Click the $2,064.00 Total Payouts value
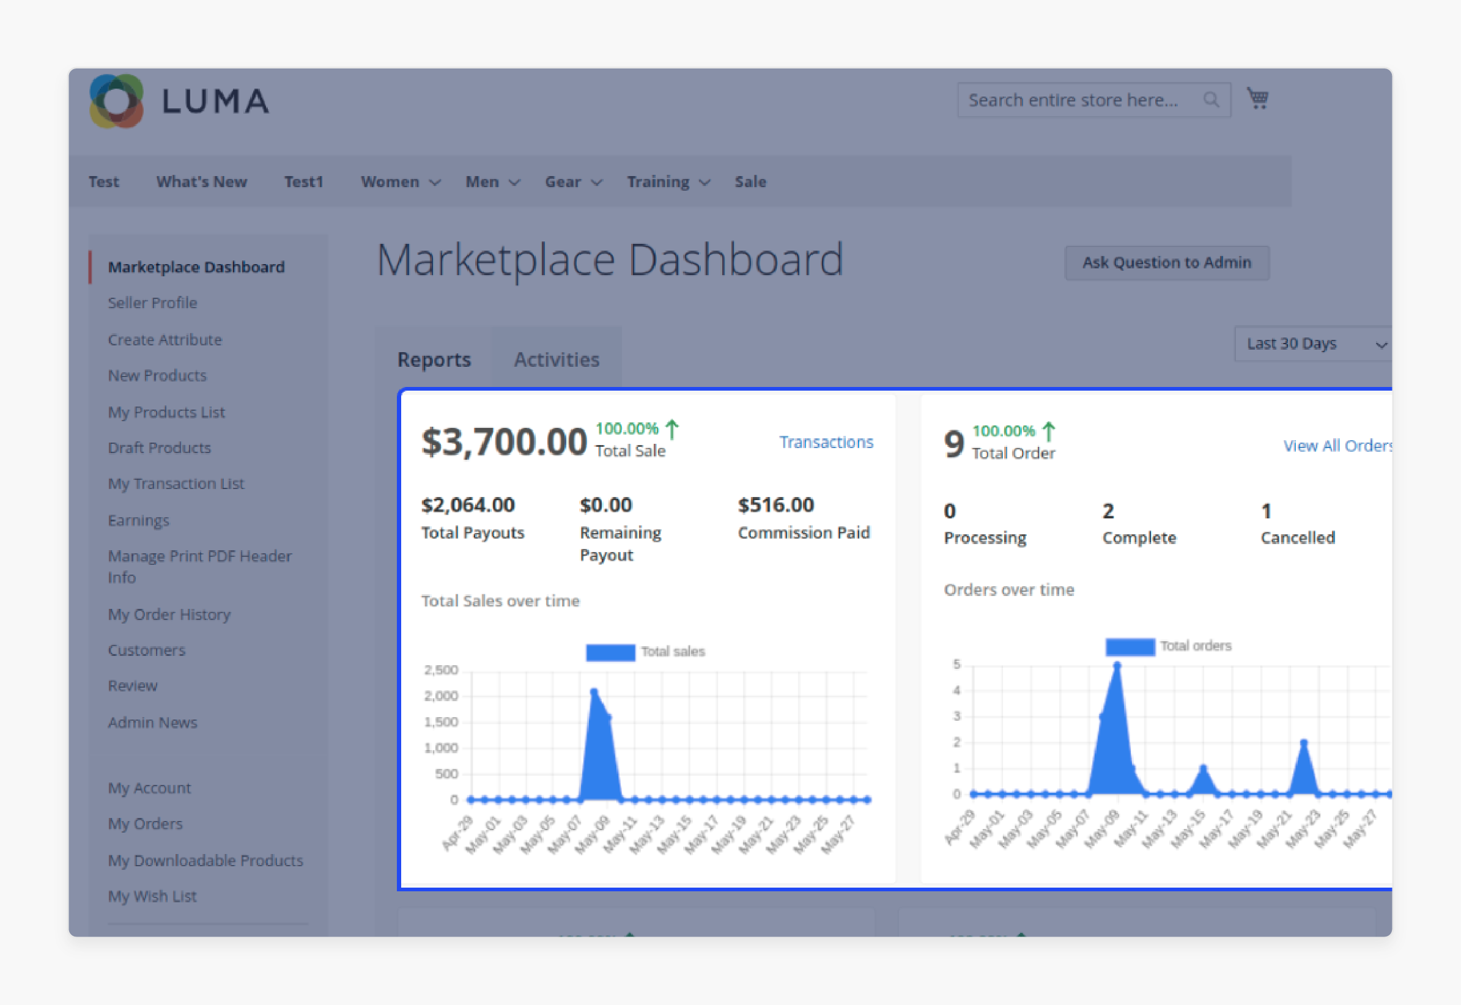1461x1005 pixels. pyautogui.click(x=468, y=505)
